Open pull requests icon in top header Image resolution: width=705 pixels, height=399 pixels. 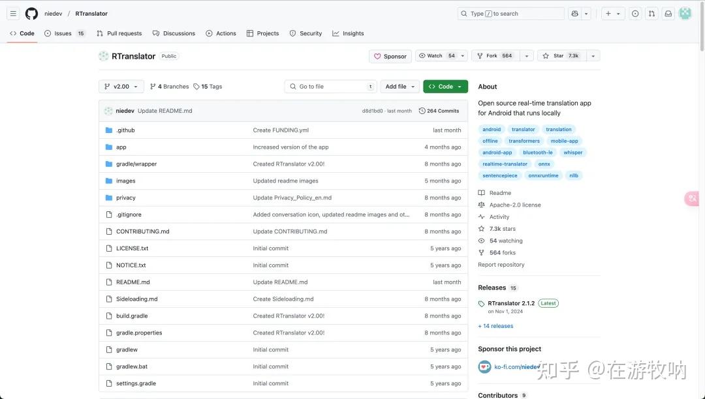point(651,14)
